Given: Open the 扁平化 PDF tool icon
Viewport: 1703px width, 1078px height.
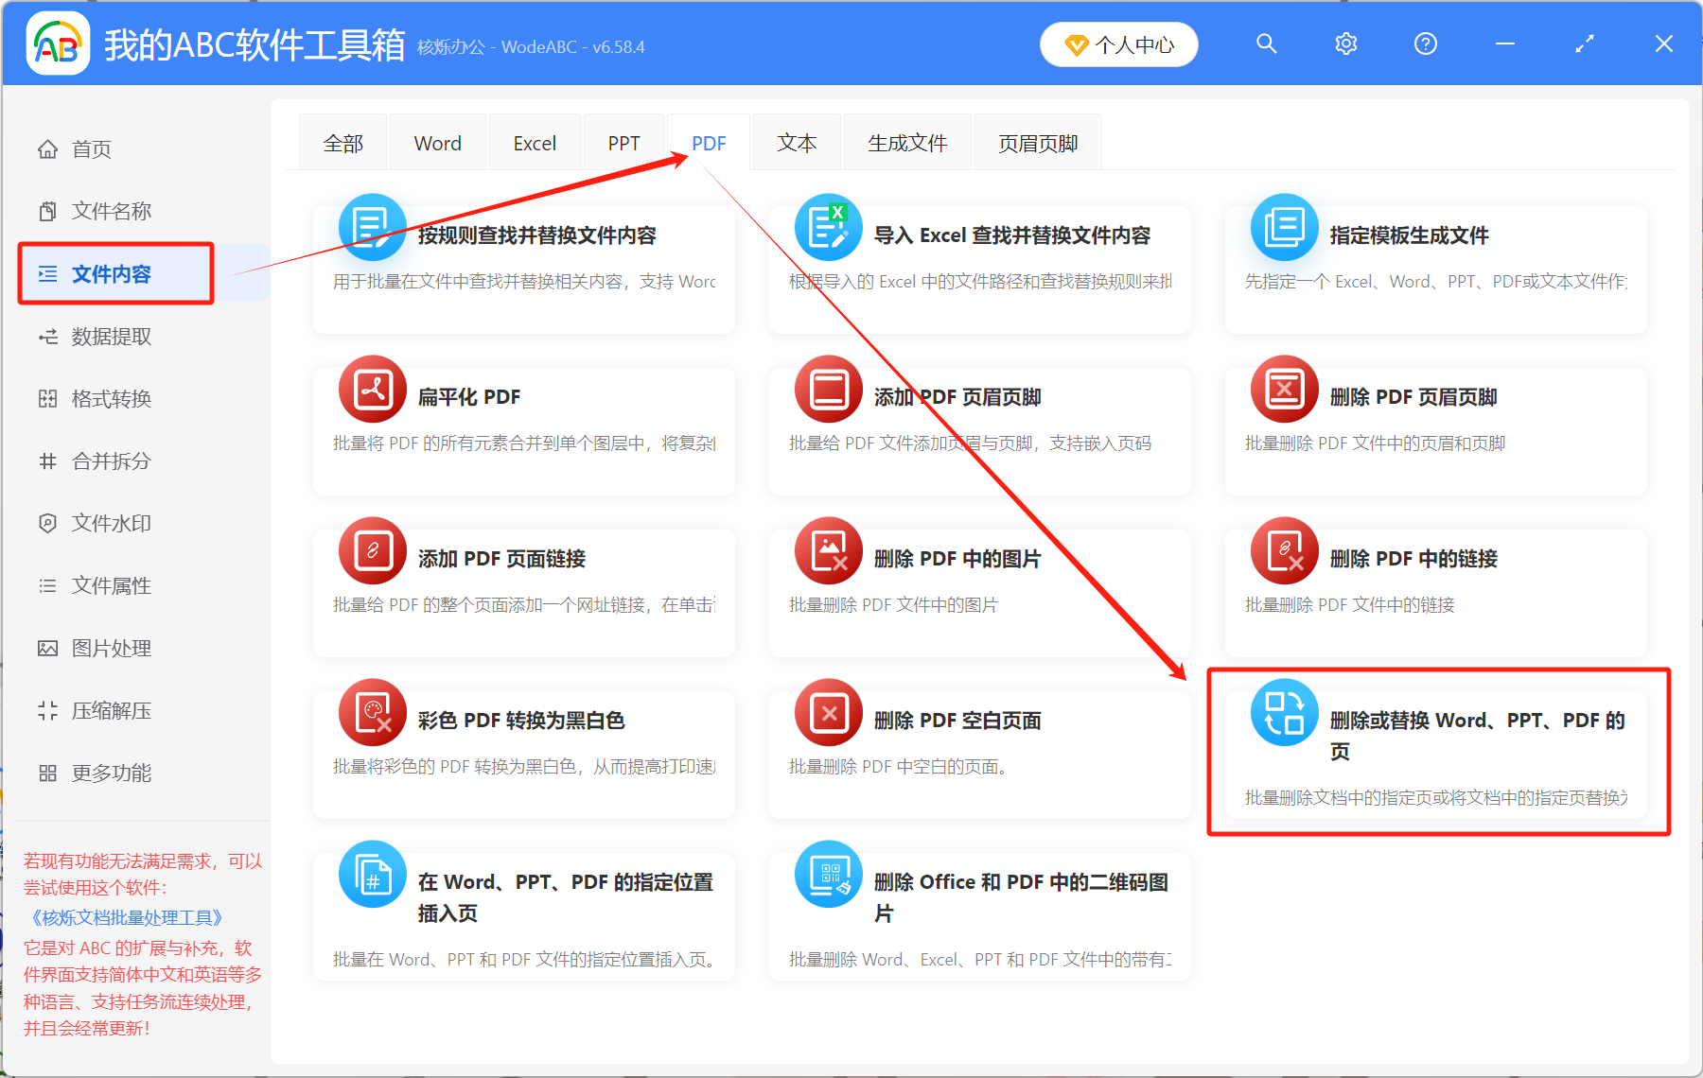Looking at the screenshot, I should (372, 389).
